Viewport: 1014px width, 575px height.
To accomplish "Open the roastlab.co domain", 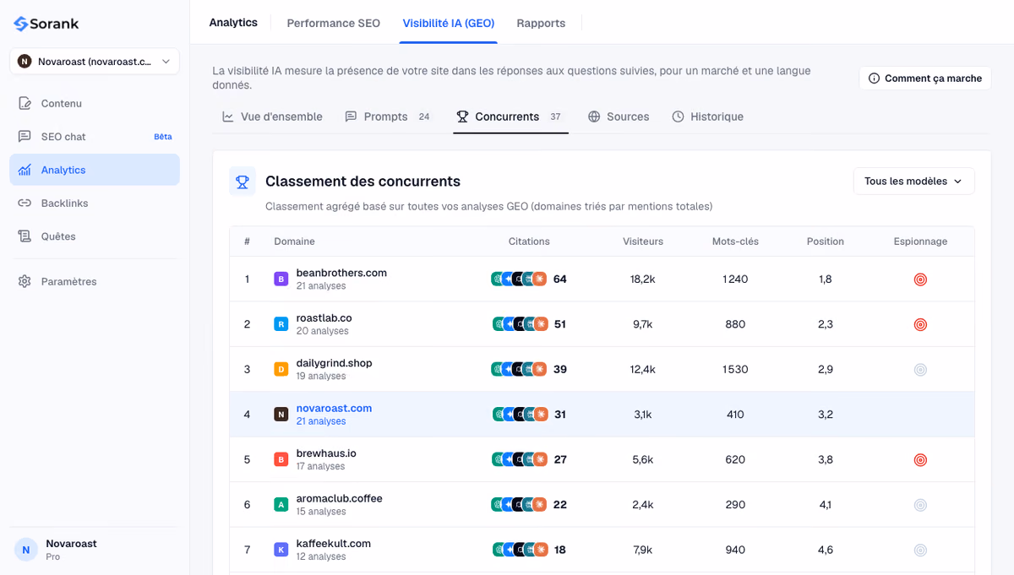I will [324, 318].
